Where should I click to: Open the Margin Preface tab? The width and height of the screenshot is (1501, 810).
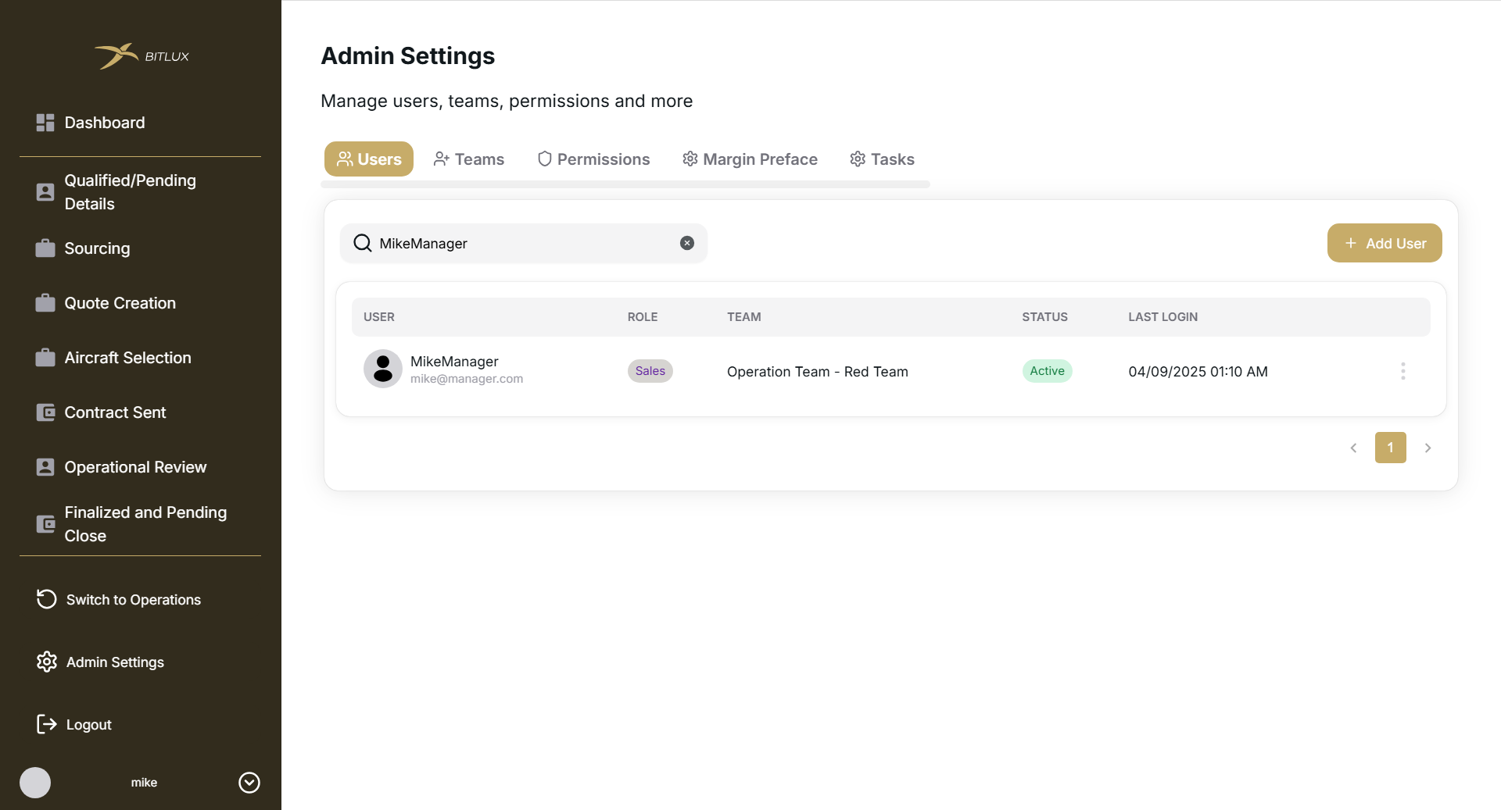(750, 159)
